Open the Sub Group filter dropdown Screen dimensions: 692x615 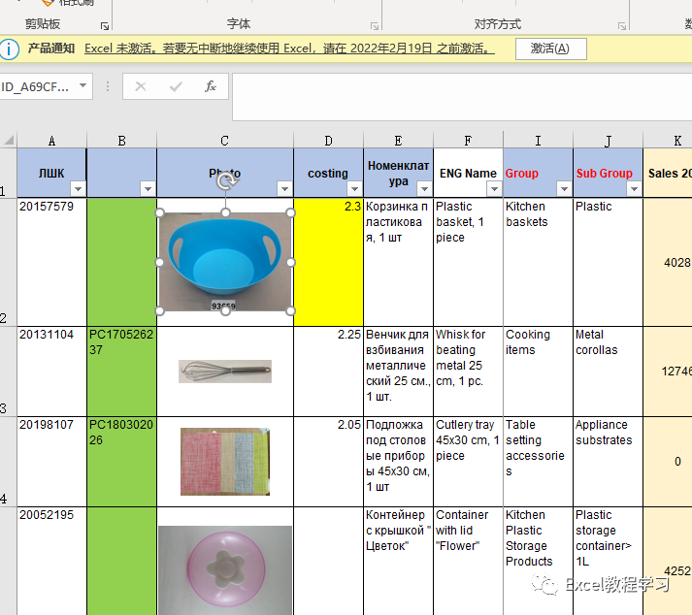pyautogui.click(x=634, y=189)
